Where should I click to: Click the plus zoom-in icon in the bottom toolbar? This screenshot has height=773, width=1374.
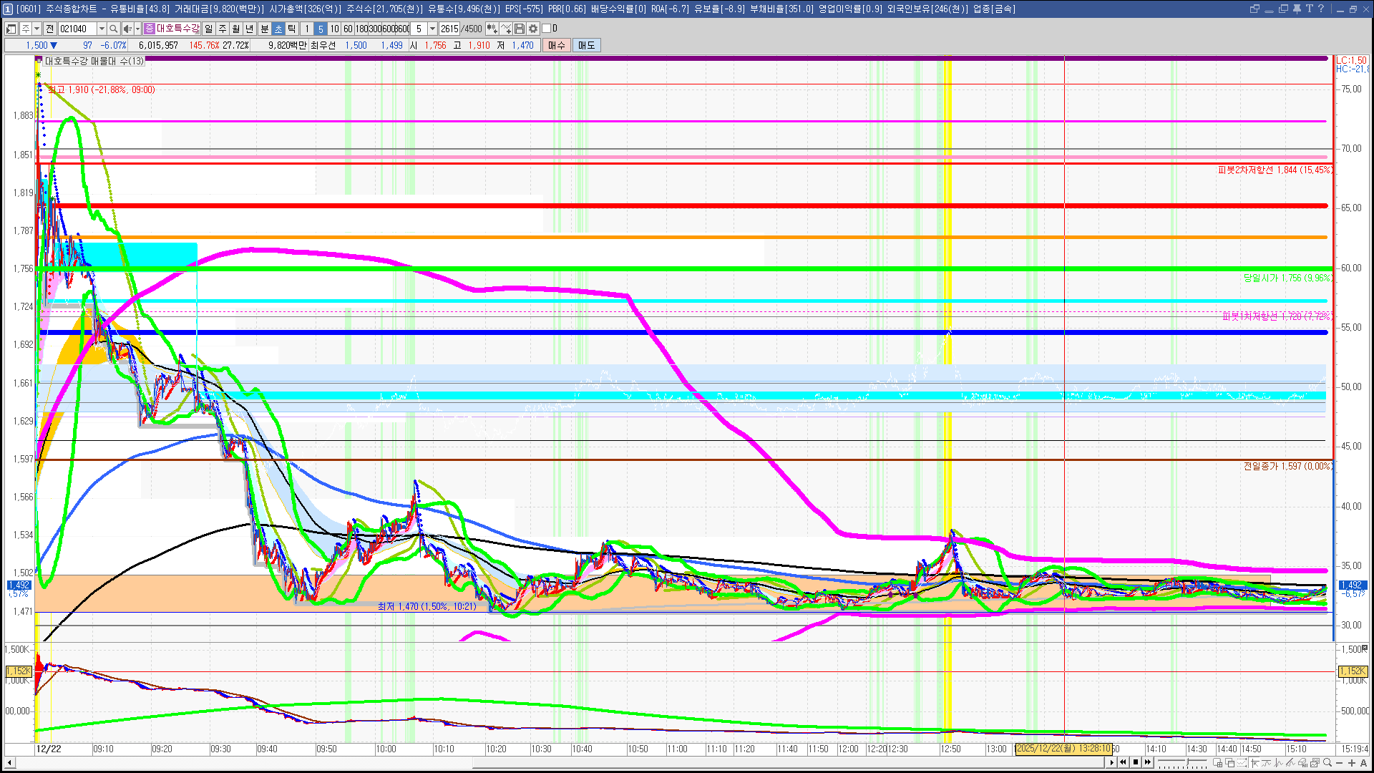[1352, 762]
